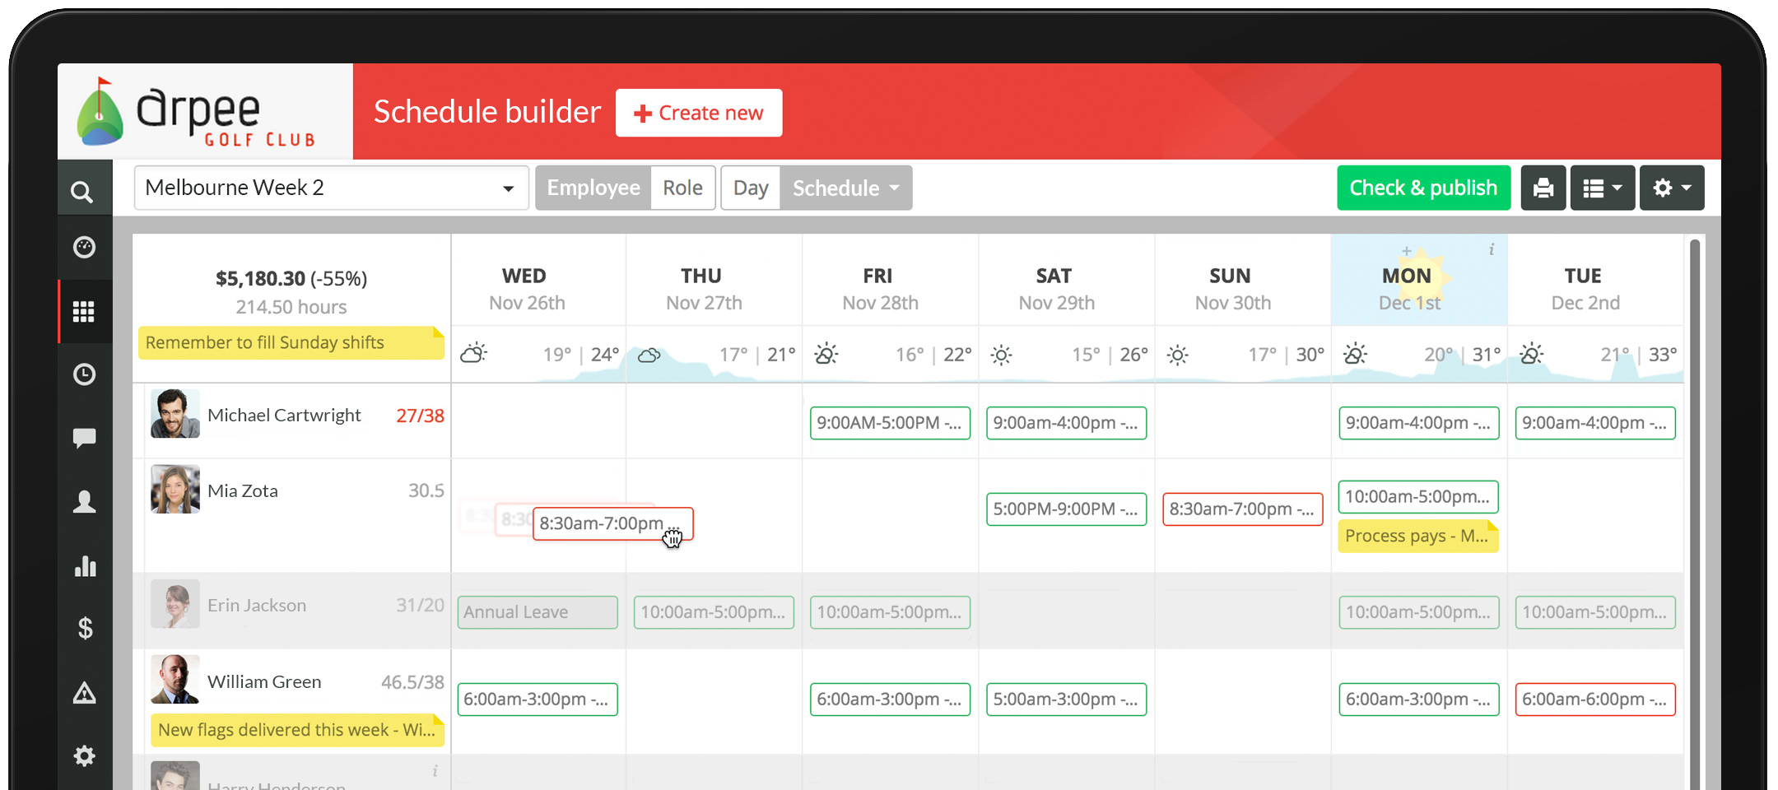Image resolution: width=1778 pixels, height=790 pixels.
Task: Click the William Green employee name
Action: 264,682
